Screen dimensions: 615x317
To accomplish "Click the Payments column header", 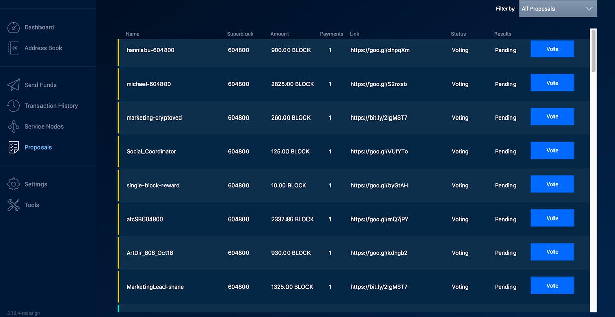I will (332, 34).
